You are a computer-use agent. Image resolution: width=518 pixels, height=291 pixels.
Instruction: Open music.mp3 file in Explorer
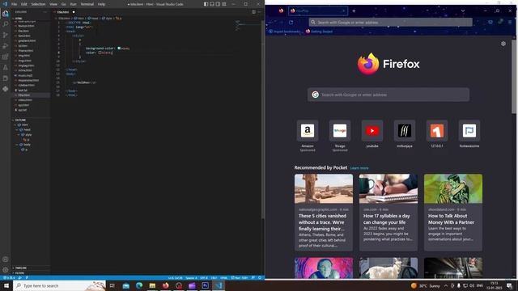coord(25,75)
